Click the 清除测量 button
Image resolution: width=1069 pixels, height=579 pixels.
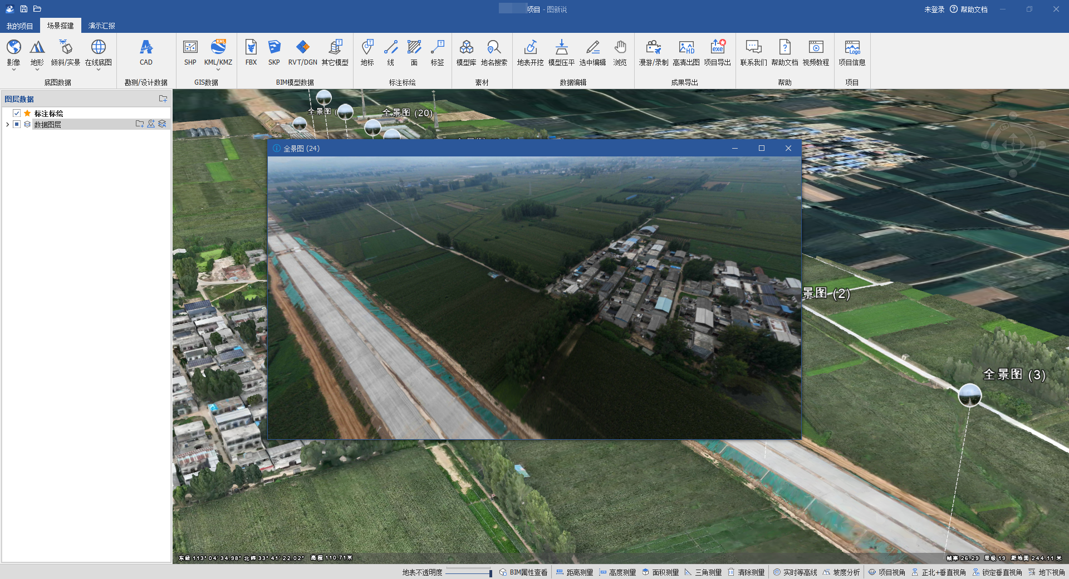(746, 572)
